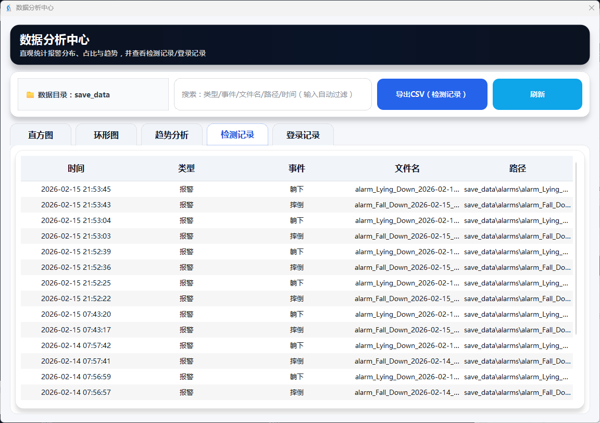The width and height of the screenshot is (600, 423).
Task: Click the 数据目录：save_data label
Action: point(73,95)
